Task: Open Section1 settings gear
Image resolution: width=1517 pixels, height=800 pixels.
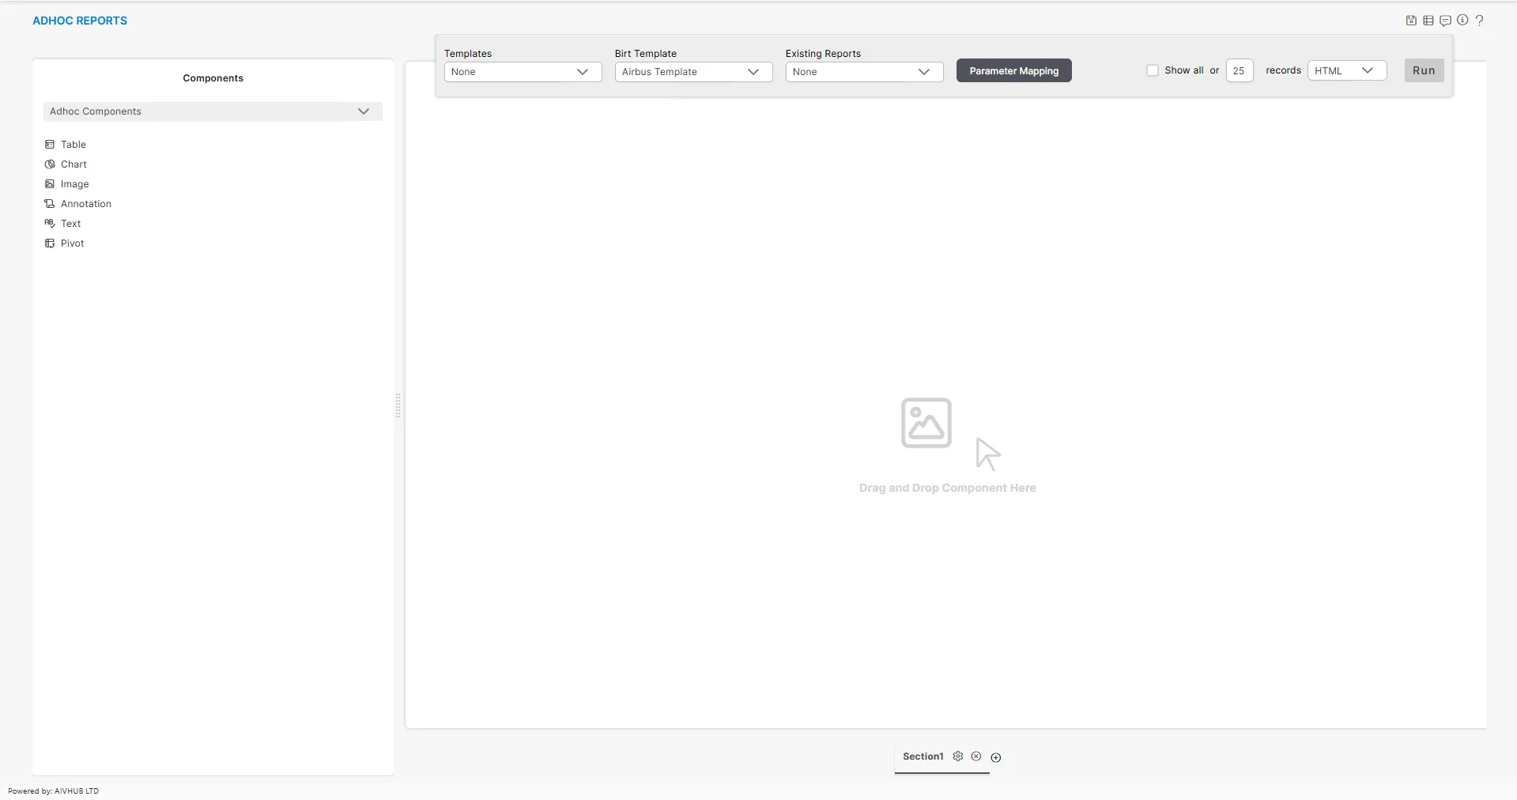Action: pos(958,757)
